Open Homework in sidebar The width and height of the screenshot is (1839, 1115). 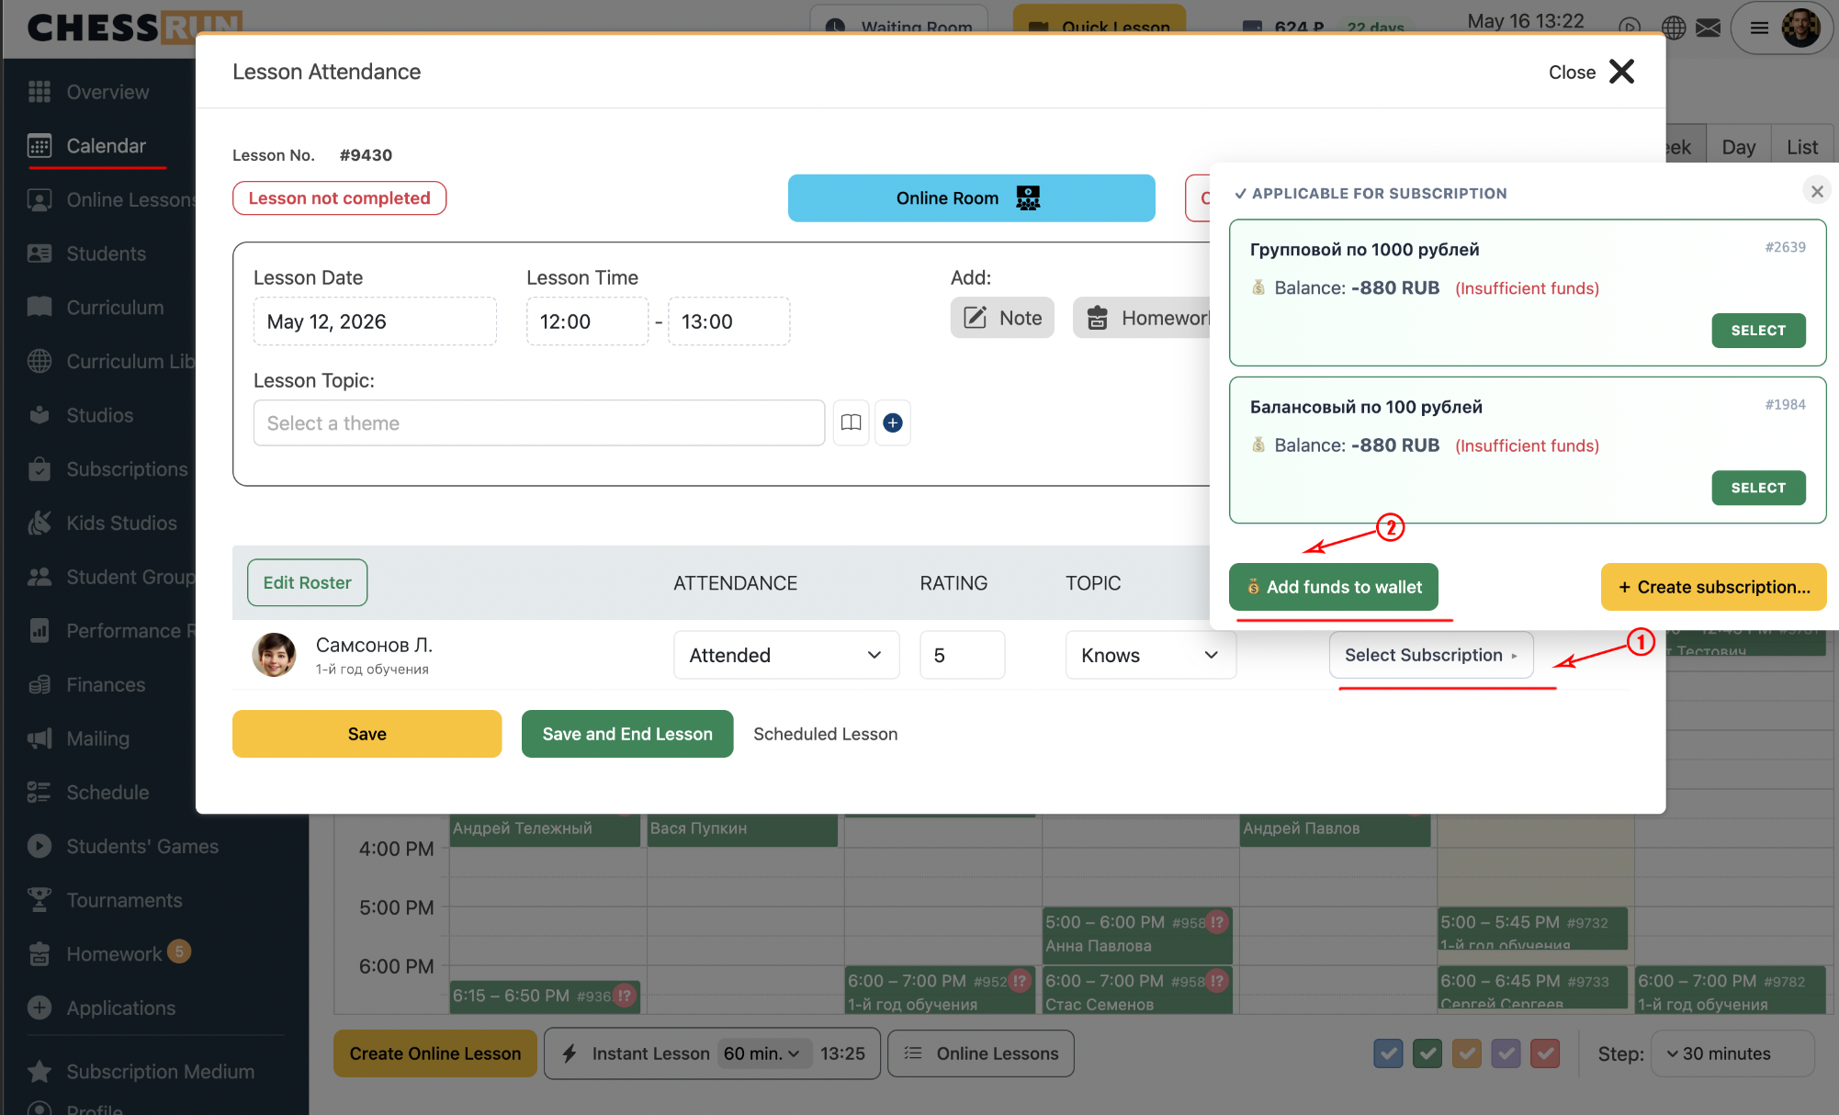click(110, 954)
